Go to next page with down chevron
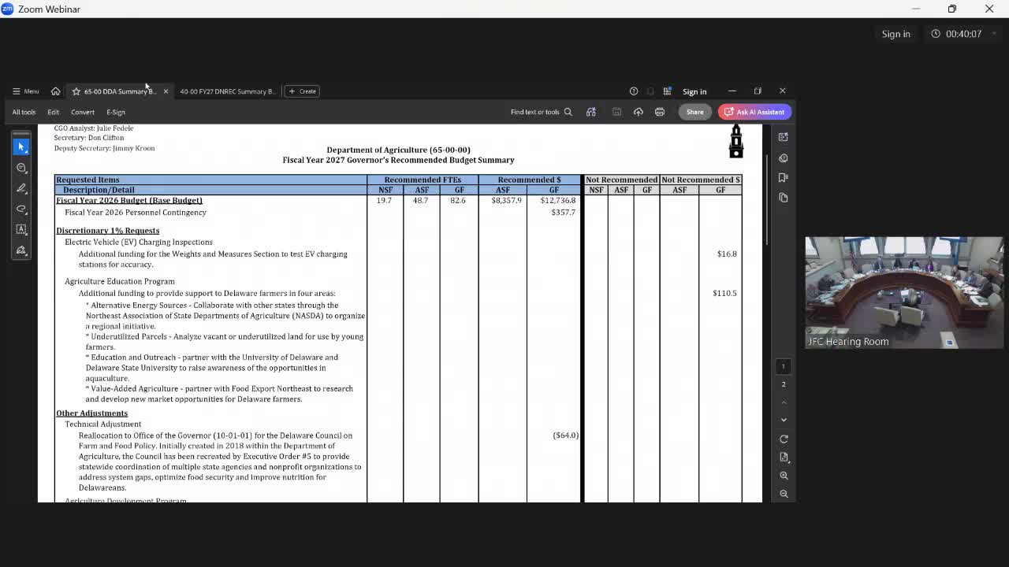Screen dimensions: 1009x567 click(x=784, y=420)
